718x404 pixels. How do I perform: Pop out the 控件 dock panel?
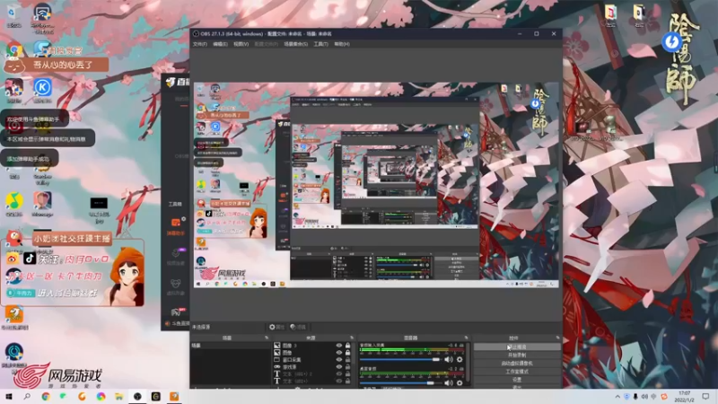click(557, 338)
